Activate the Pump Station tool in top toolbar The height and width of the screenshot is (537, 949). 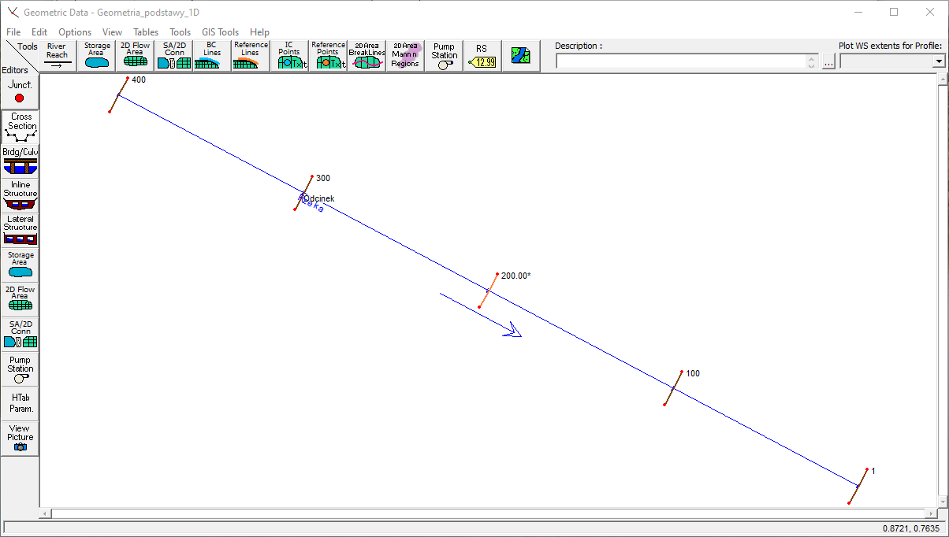click(444, 56)
